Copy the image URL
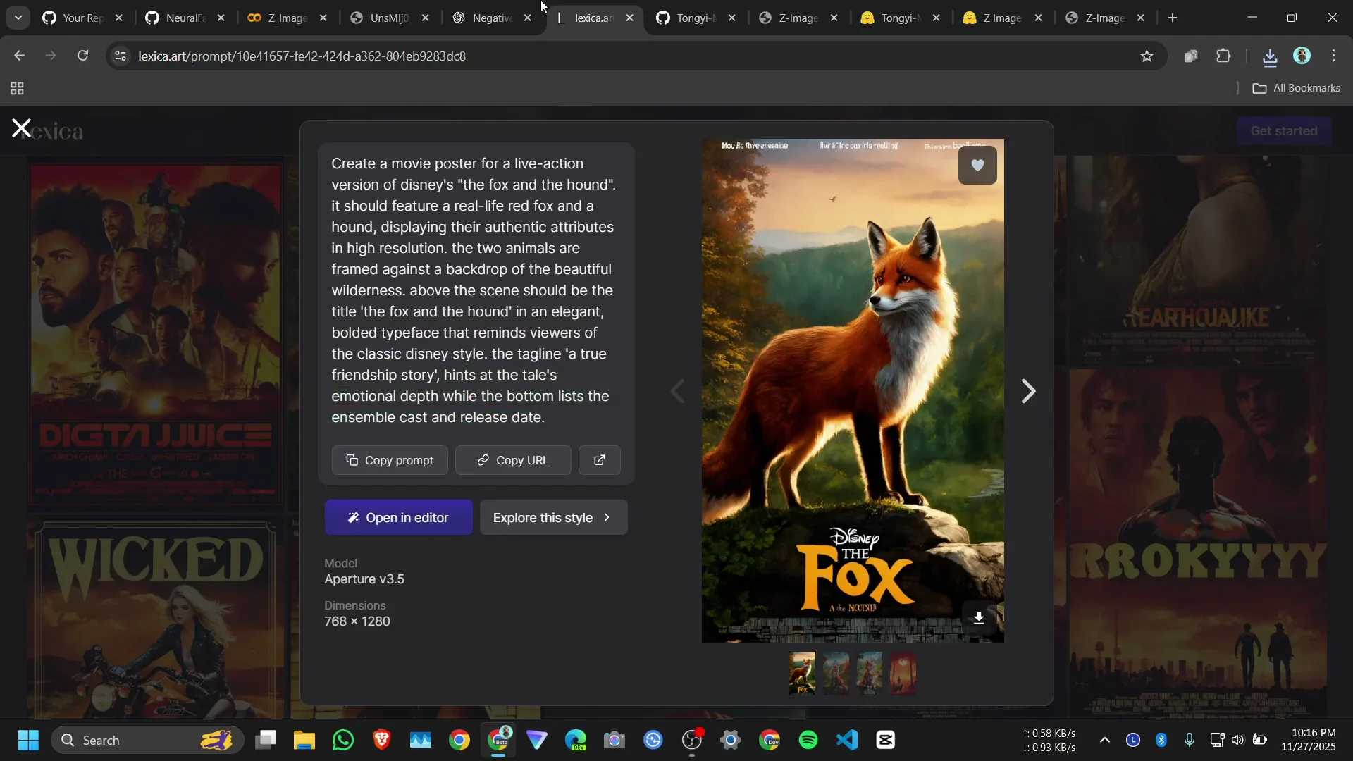 512,460
